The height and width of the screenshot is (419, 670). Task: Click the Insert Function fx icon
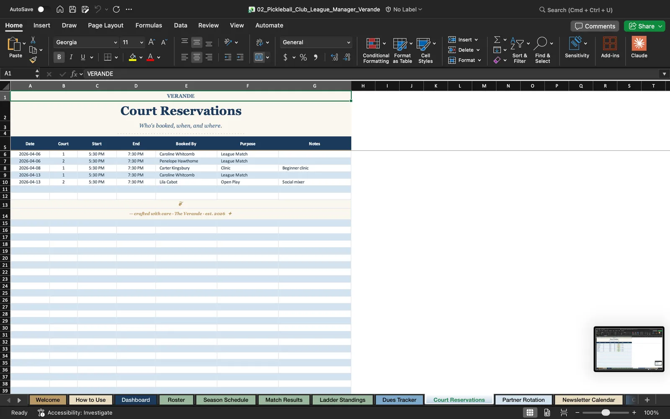(x=74, y=74)
